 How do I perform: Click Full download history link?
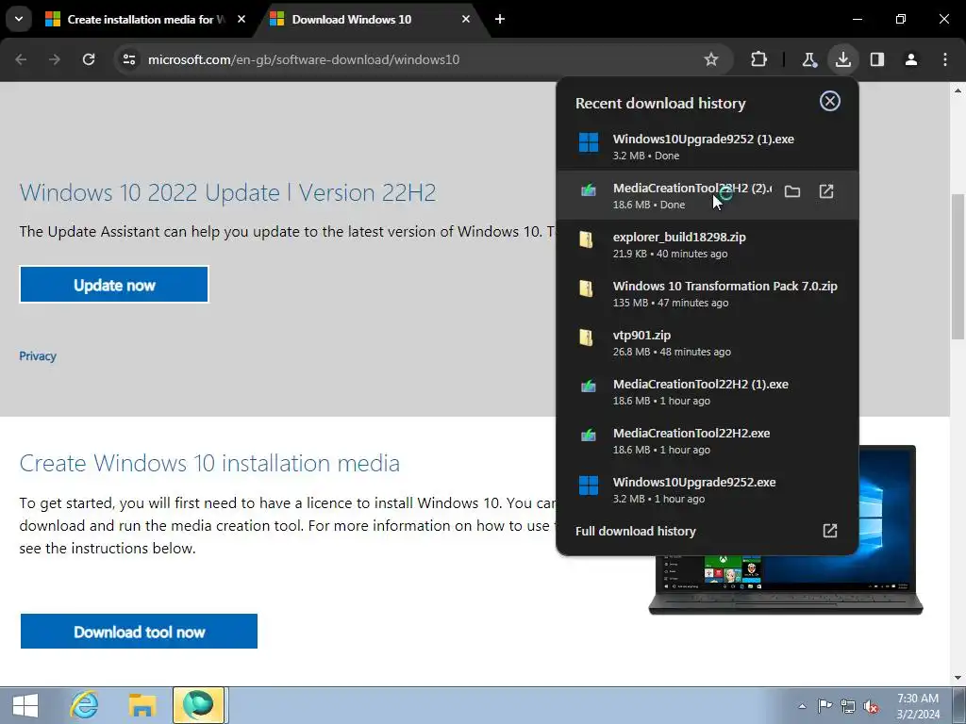pyautogui.click(x=707, y=531)
